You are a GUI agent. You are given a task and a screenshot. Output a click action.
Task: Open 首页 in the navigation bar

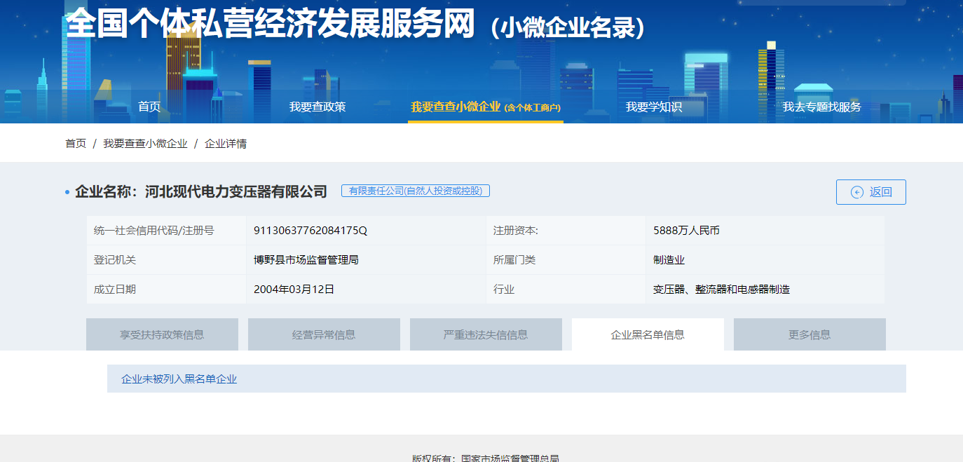[x=149, y=107]
